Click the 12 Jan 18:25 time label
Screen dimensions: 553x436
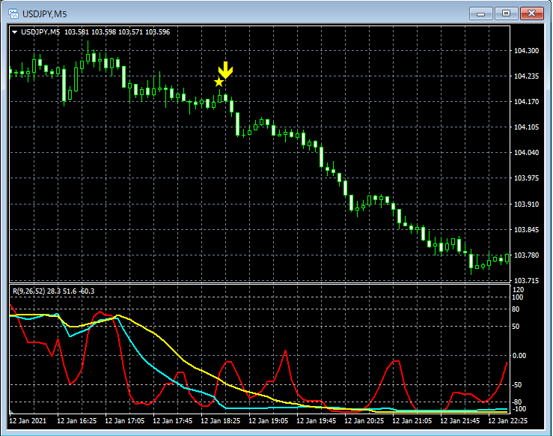[x=221, y=421]
